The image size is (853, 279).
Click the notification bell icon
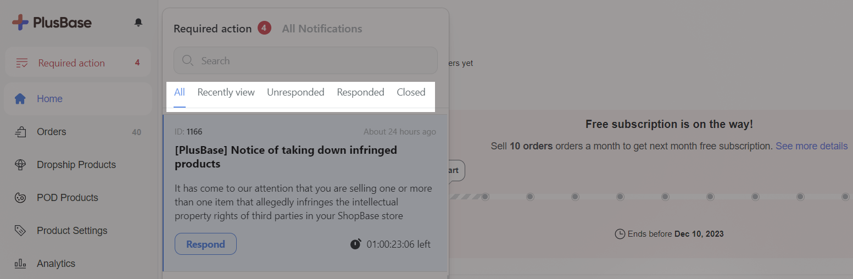(x=138, y=23)
